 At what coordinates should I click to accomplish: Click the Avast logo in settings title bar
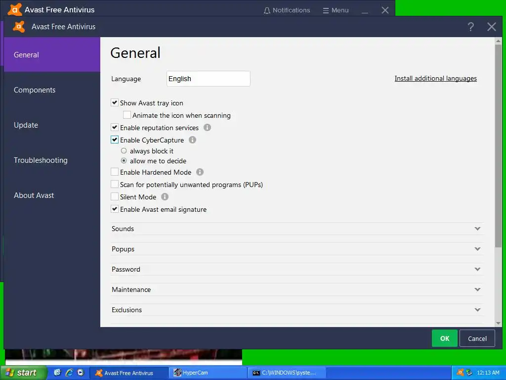coord(19,27)
